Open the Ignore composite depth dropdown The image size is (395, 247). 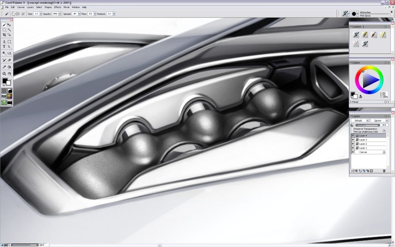(x=387, y=120)
